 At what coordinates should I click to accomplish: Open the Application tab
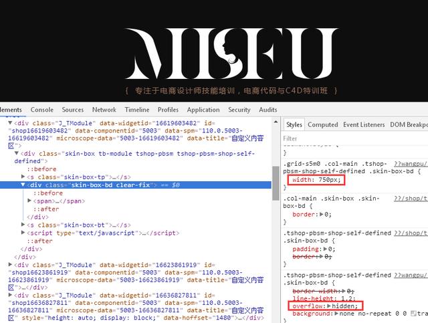[203, 110]
